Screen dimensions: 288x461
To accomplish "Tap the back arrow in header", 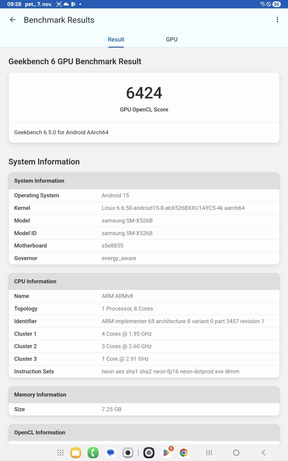I will pyautogui.click(x=13, y=20).
